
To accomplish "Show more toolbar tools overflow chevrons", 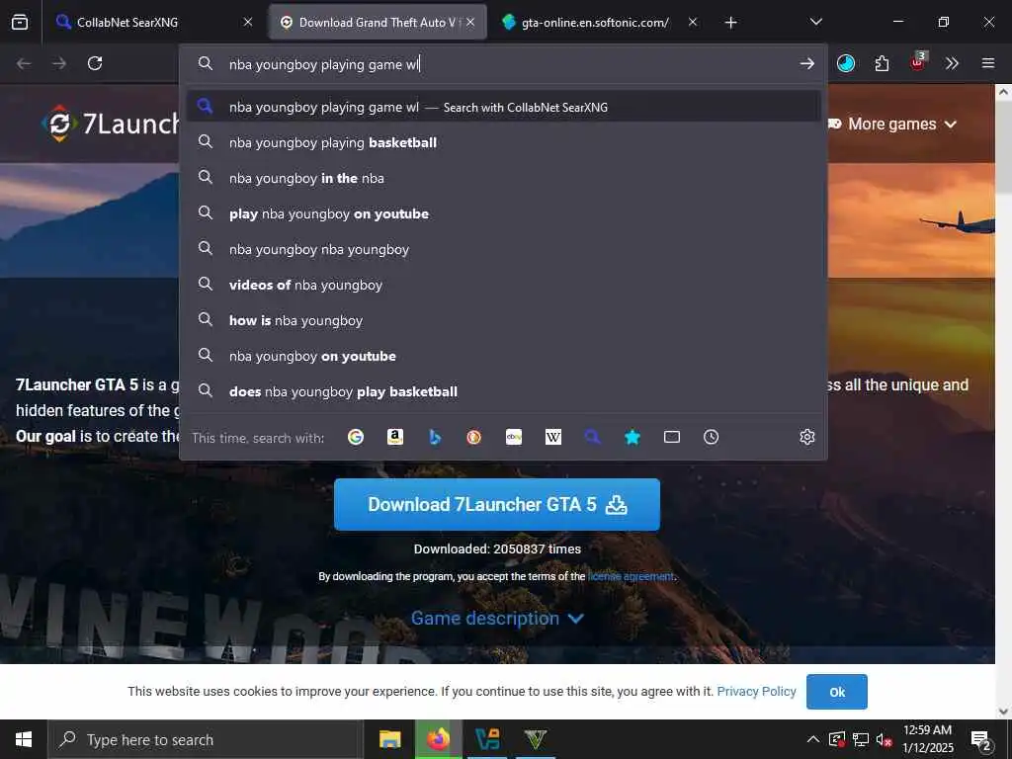I will [x=952, y=63].
